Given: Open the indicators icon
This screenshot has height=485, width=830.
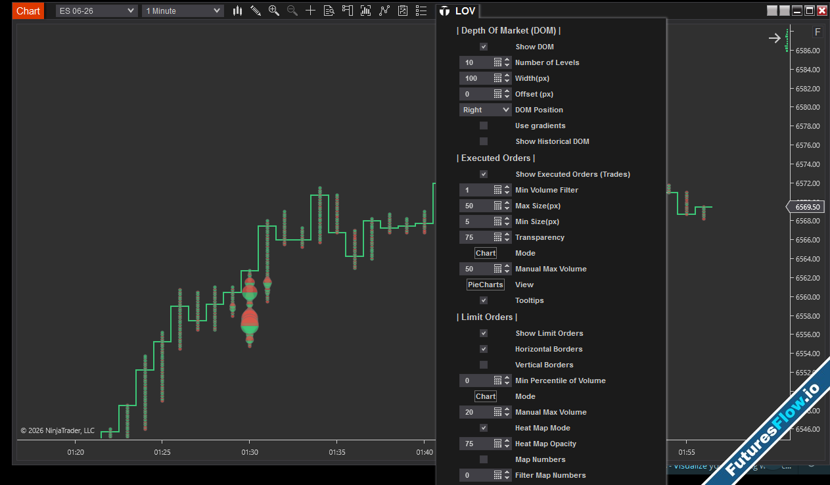Looking at the screenshot, I should [x=384, y=11].
